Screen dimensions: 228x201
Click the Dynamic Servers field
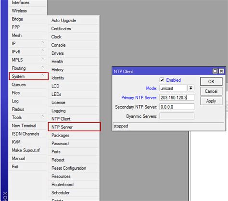177,116
